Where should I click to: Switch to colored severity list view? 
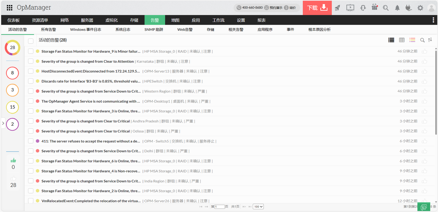[412, 40]
